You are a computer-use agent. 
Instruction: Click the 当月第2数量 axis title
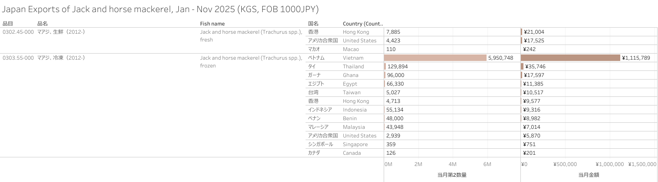pyautogui.click(x=452, y=175)
